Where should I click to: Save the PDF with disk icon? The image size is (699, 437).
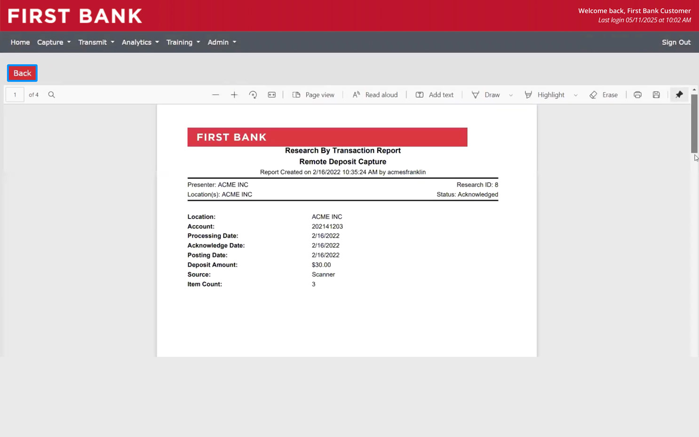tap(656, 95)
